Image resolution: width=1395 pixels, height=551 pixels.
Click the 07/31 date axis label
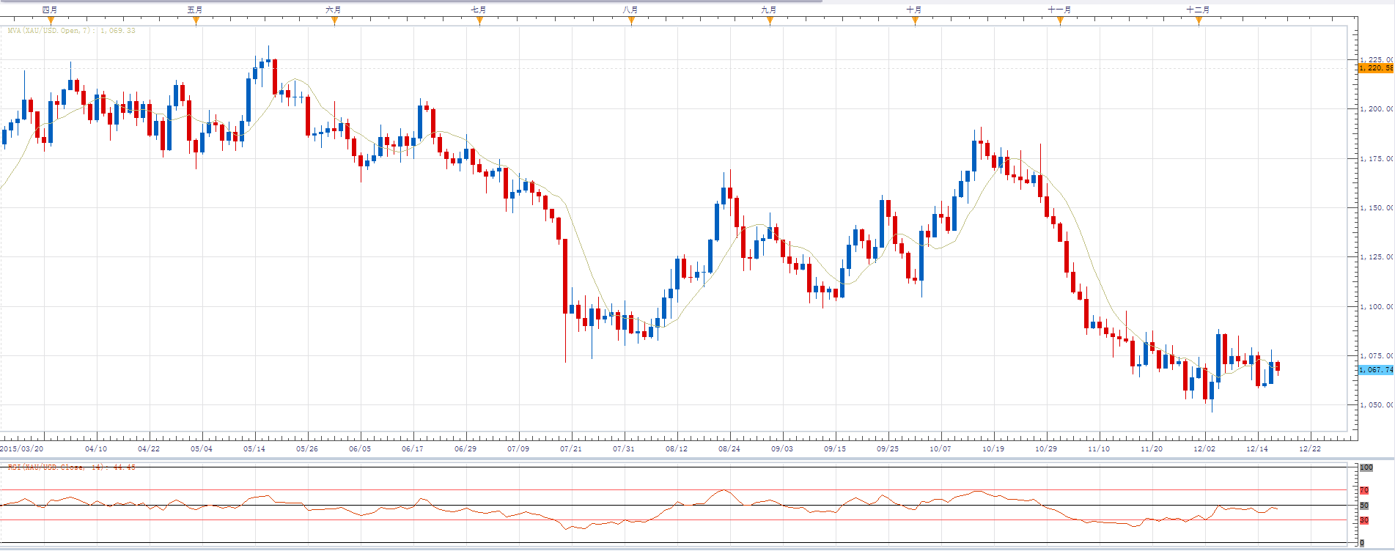(x=624, y=448)
